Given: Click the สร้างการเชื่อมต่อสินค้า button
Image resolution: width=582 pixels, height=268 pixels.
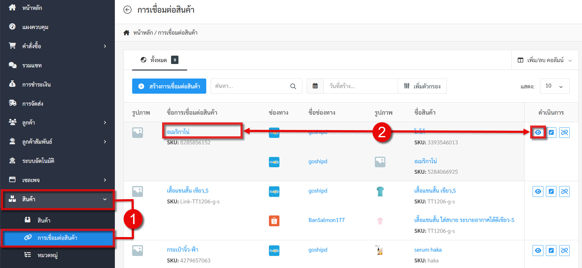Looking at the screenshot, I should (169, 86).
